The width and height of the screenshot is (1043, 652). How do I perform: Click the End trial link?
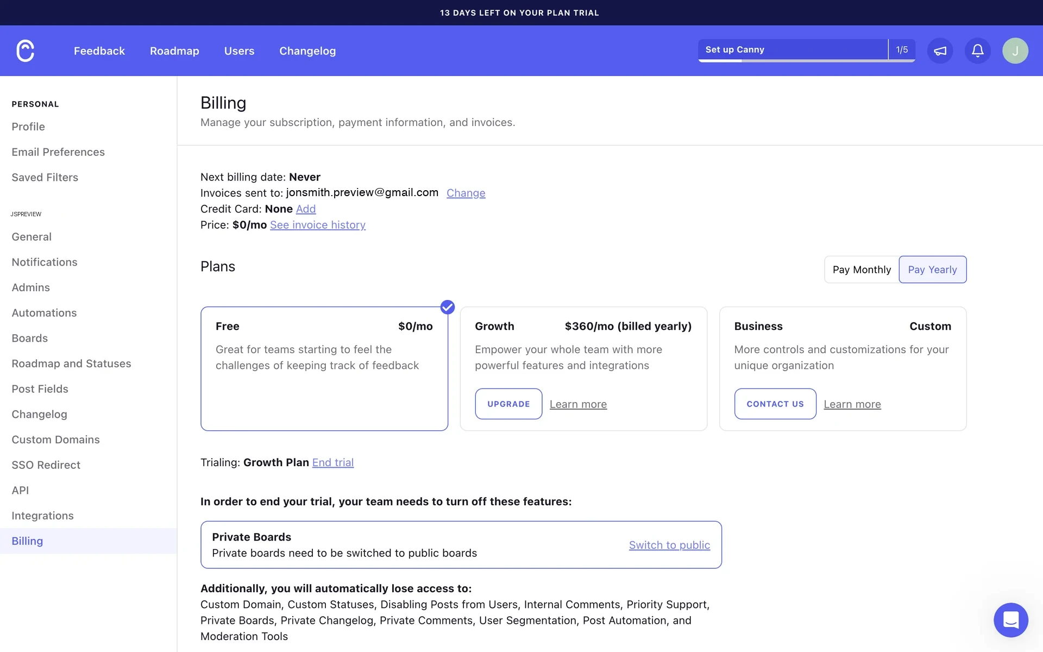pos(333,462)
